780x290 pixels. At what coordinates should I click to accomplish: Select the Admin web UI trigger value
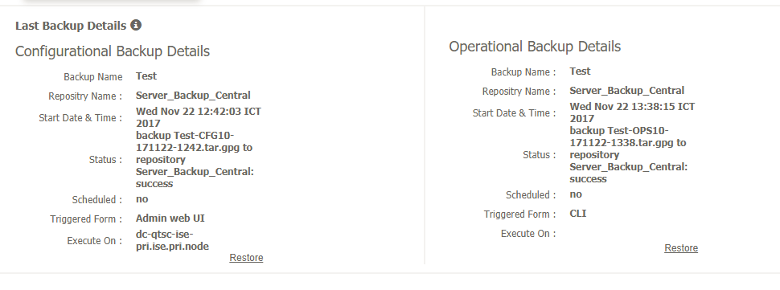[170, 219]
